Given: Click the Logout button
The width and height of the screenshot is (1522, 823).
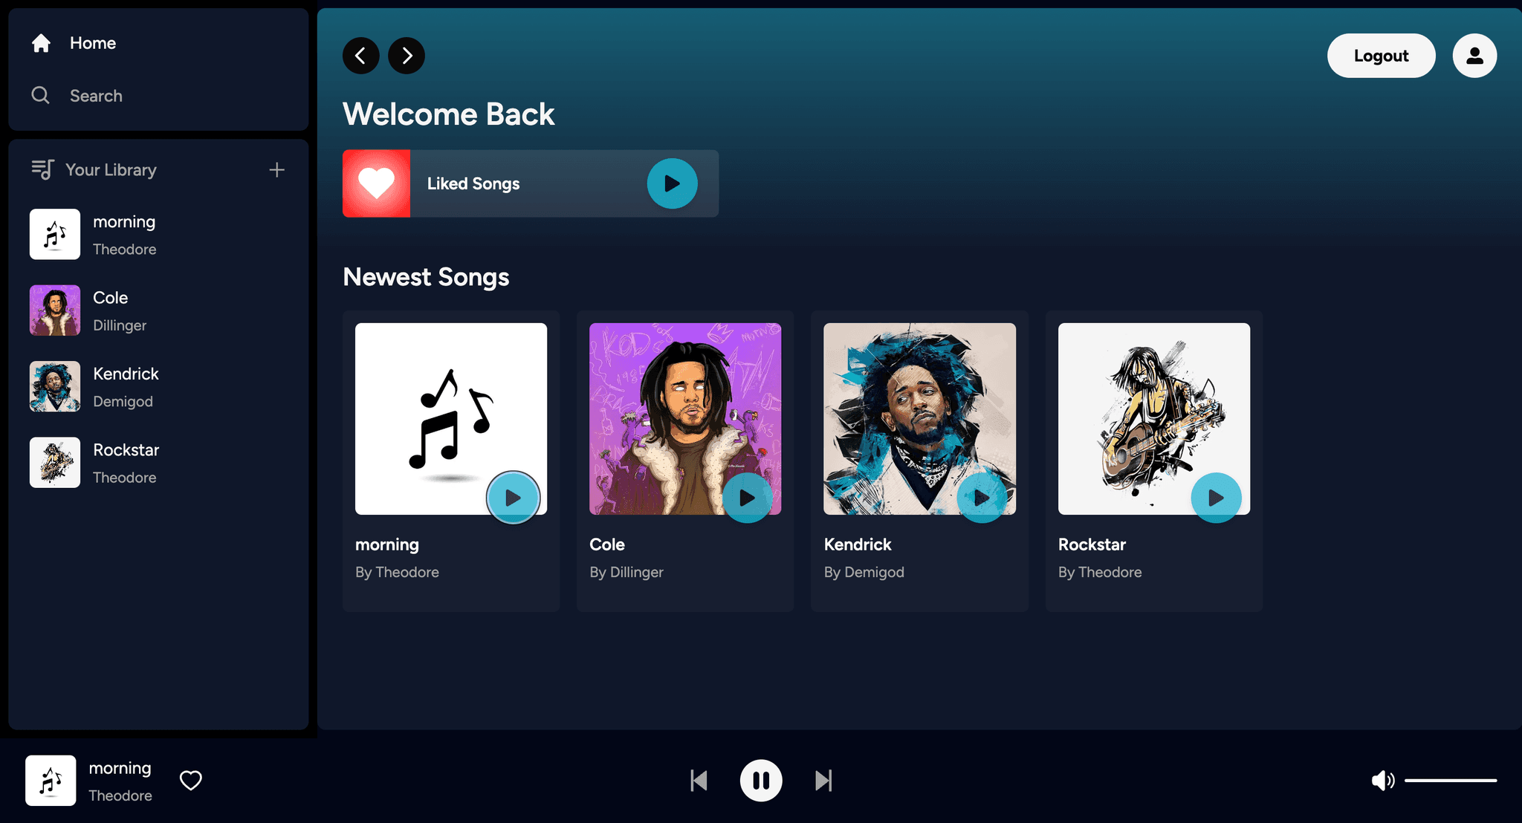Looking at the screenshot, I should [x=1381, y=56].
